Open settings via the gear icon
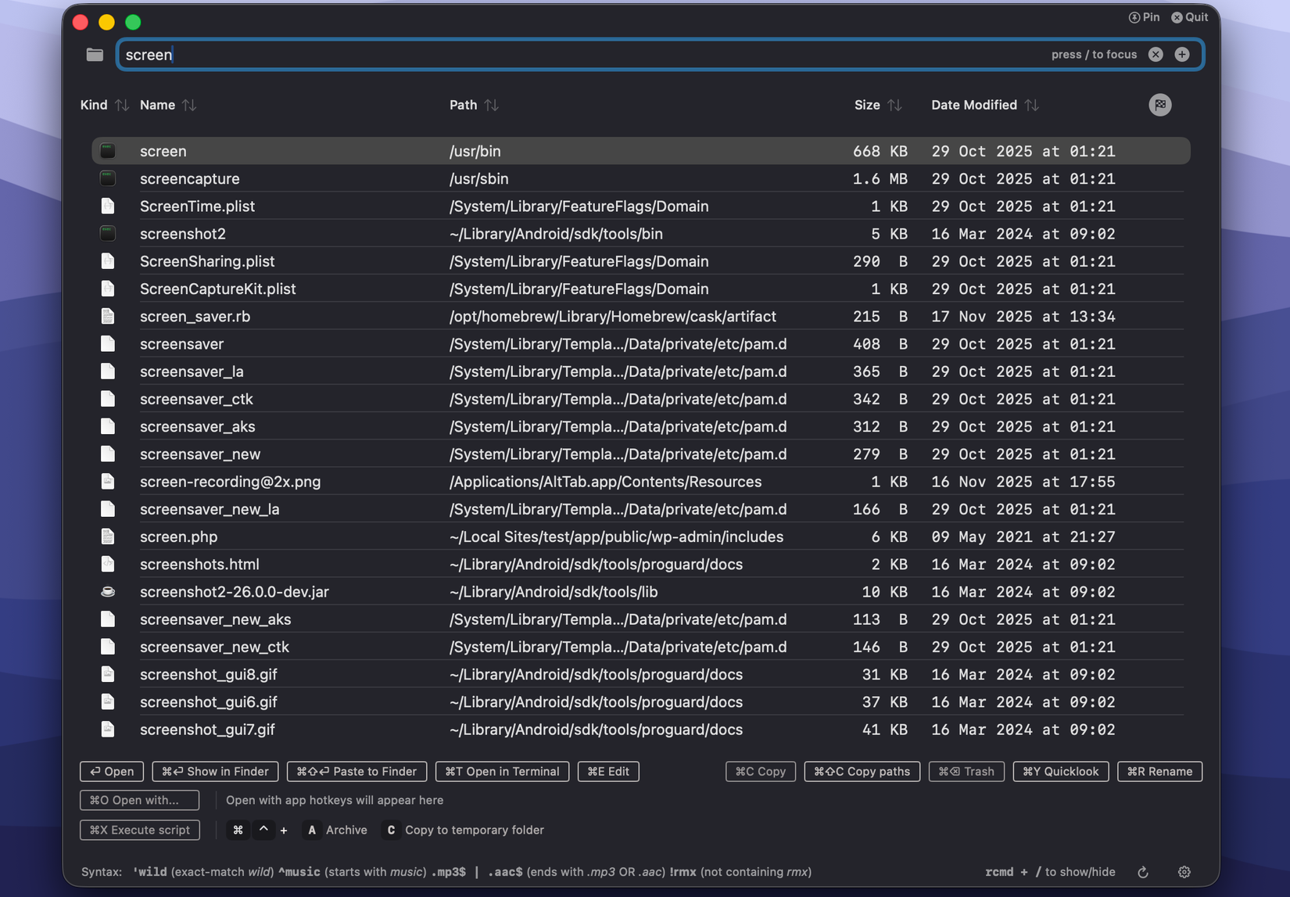This screenshot has width=1290, height=897. (x=1184, y=872)
